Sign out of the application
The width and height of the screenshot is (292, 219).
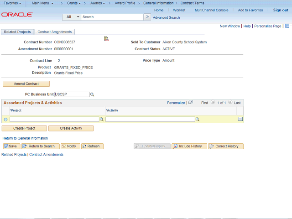pos(281,10)
